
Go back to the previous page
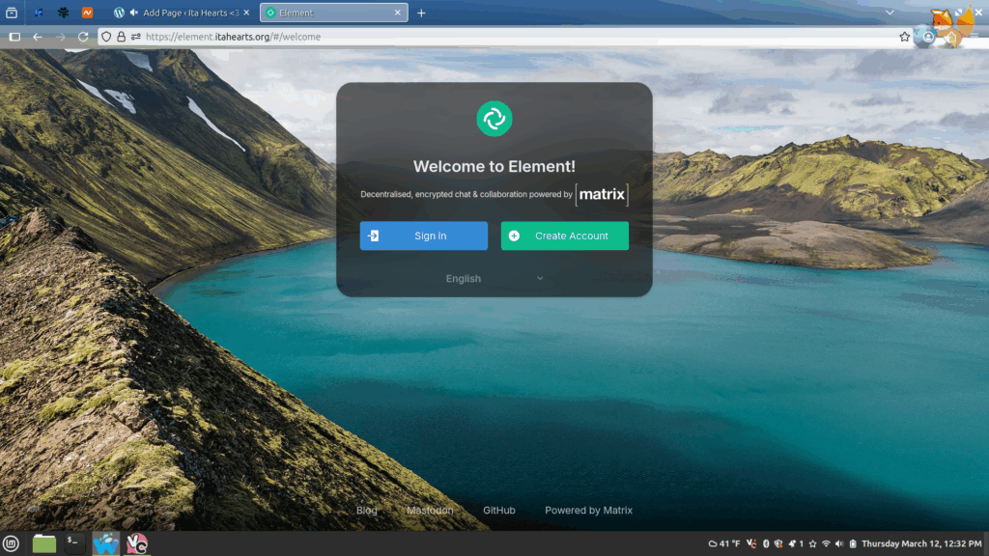point(38,37)
